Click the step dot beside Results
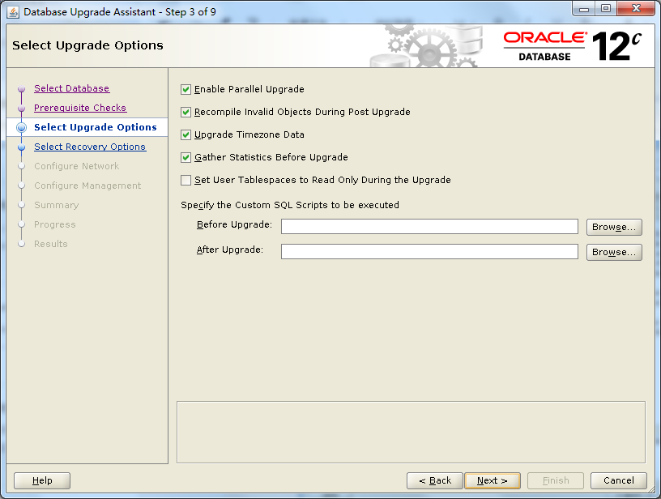The image size is (661, 499). tap(21, 244)
